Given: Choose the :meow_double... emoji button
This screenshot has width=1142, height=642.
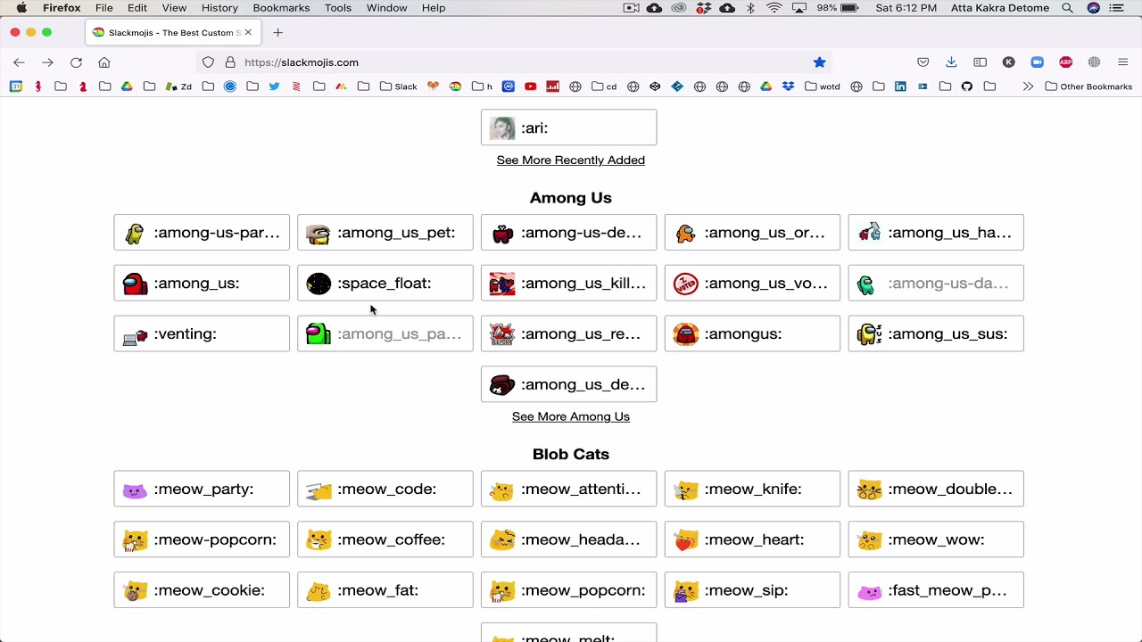Looking at the screenshot, I should pos(936,489).
